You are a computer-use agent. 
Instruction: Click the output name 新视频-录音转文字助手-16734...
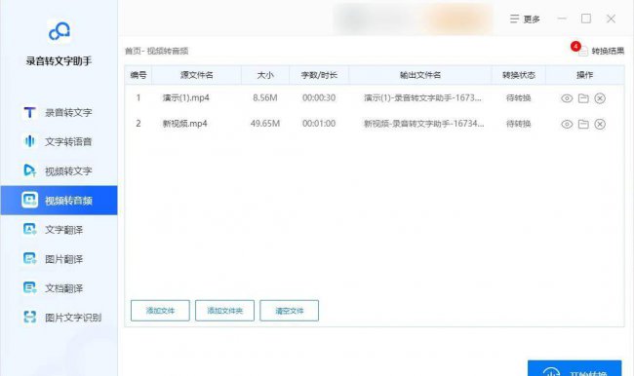423,124
